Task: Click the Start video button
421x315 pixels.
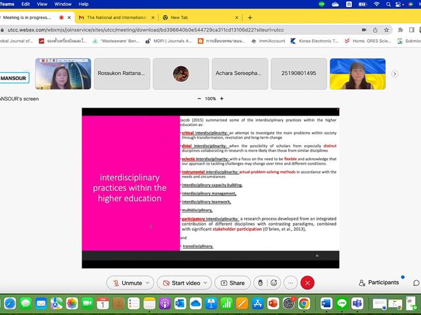Action: (182, 283)
